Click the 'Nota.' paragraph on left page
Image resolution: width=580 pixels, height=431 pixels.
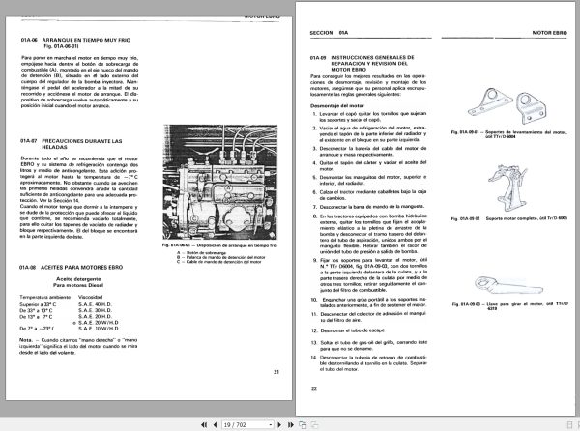click(78, 346)
